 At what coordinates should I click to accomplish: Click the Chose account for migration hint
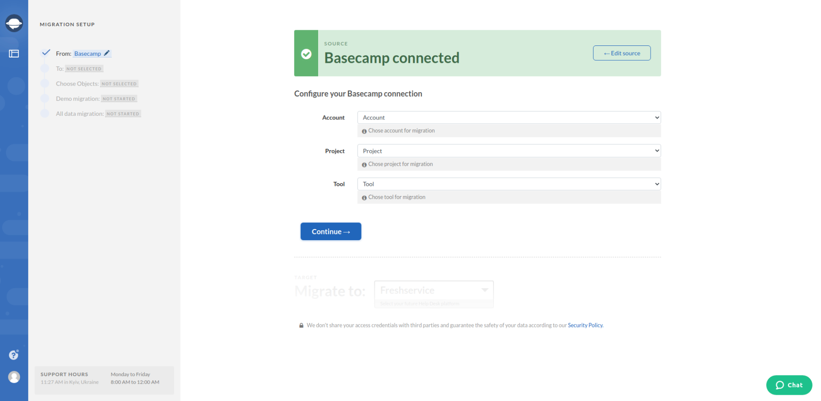[x=401, y=131]
